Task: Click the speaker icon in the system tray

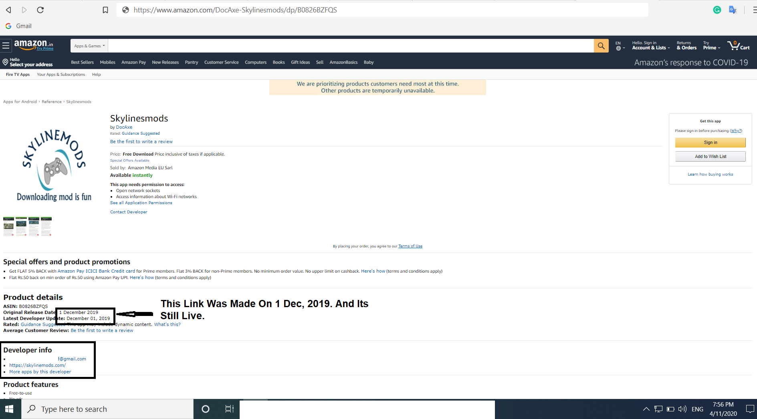Action: point(682,409)
